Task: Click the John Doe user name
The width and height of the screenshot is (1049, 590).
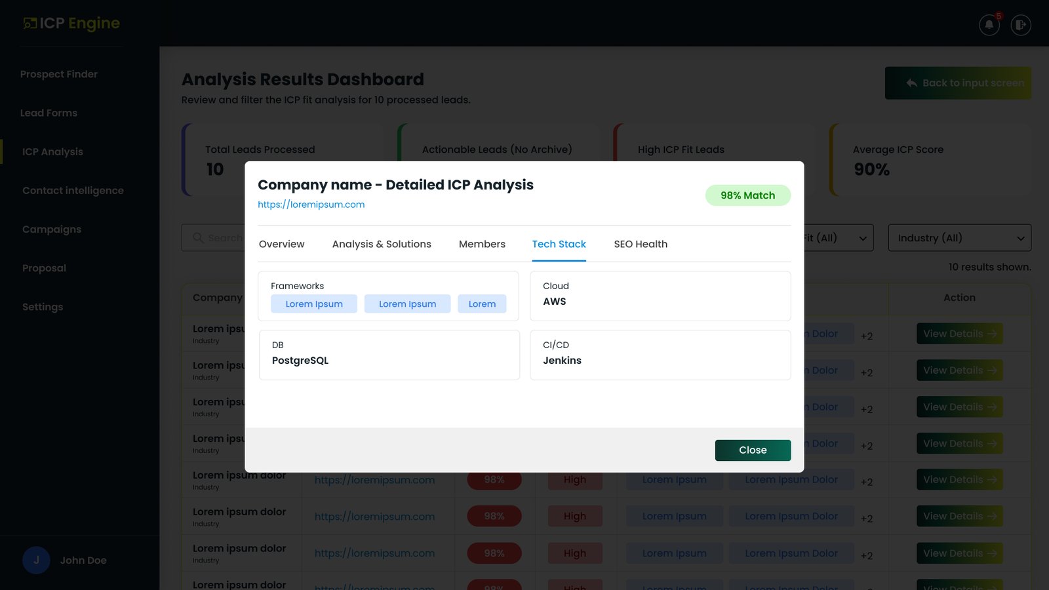Action: pyautogui.click(x=83, y=560)
